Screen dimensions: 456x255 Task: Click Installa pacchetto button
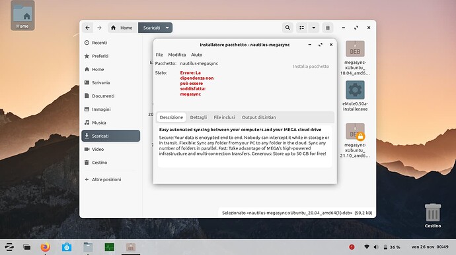point(311,67)
